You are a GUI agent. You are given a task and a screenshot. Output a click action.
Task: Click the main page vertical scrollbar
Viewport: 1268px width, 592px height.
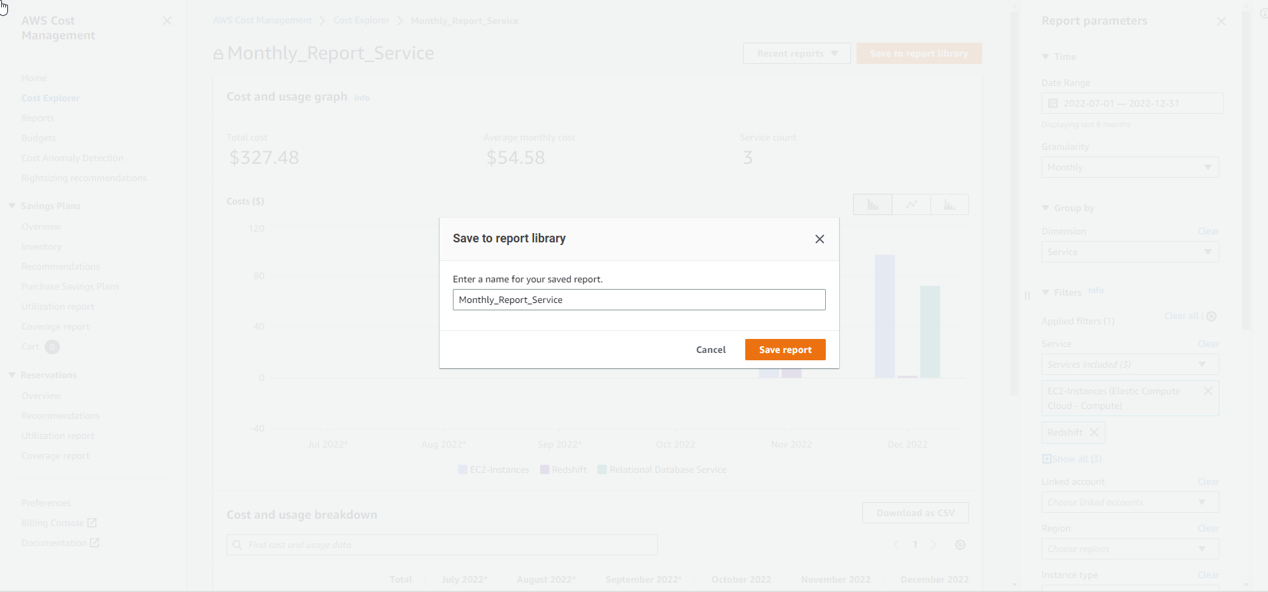1014,203
